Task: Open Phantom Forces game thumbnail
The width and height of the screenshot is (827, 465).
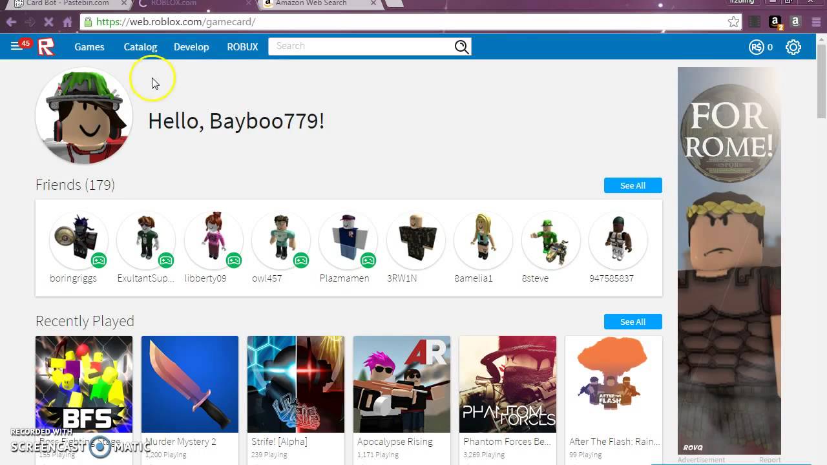Action: [x=508, y=384]
